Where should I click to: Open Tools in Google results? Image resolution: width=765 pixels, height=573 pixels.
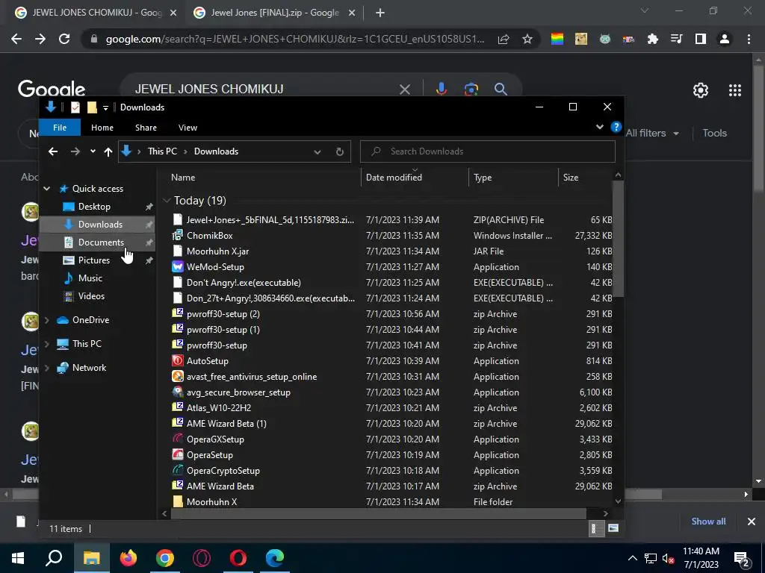click(714, 133)
